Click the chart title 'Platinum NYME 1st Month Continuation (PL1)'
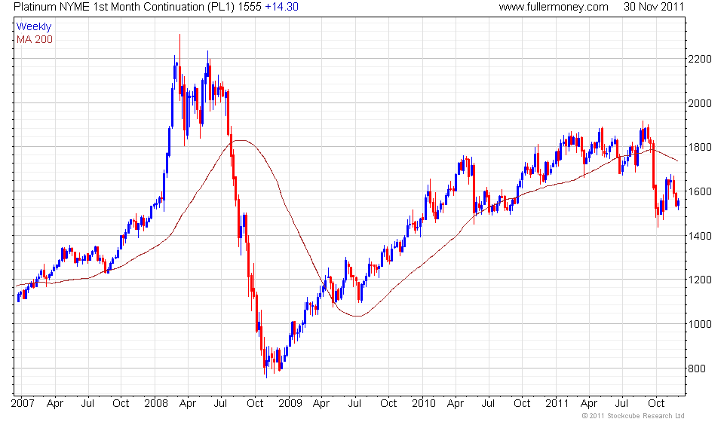The height and width of the screenshot is (422, 724). click(x=124, y=7)
